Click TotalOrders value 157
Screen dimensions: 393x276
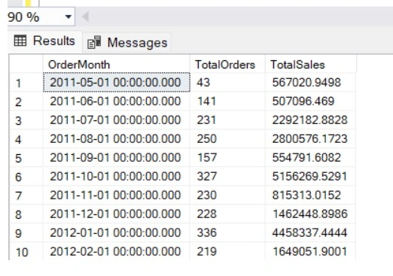[x=227, y=158]
